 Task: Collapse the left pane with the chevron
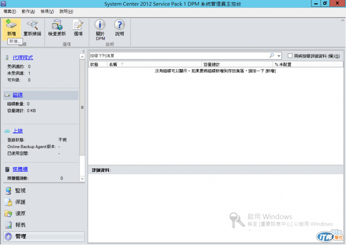coord(83,51)
